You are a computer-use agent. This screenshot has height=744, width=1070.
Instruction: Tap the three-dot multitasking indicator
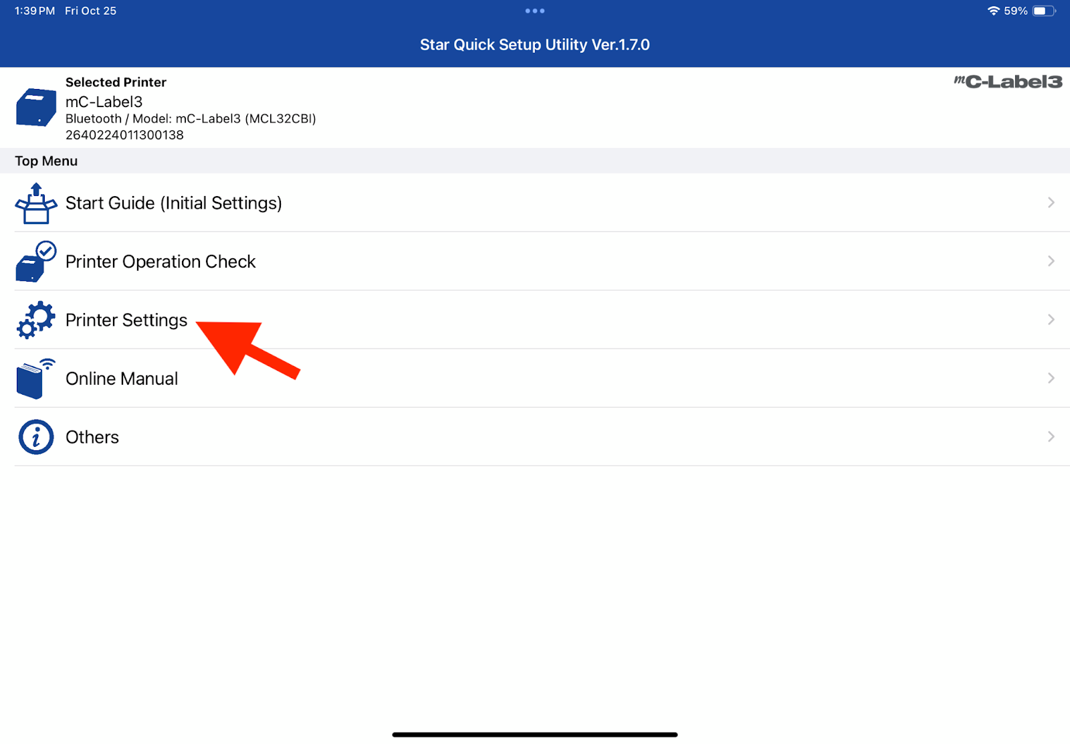pos(535,11)
